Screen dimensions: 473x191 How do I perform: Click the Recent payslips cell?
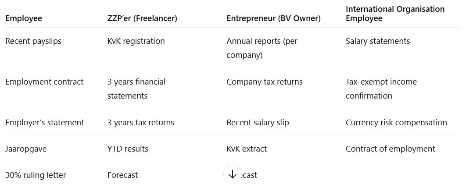click(33, 41)
